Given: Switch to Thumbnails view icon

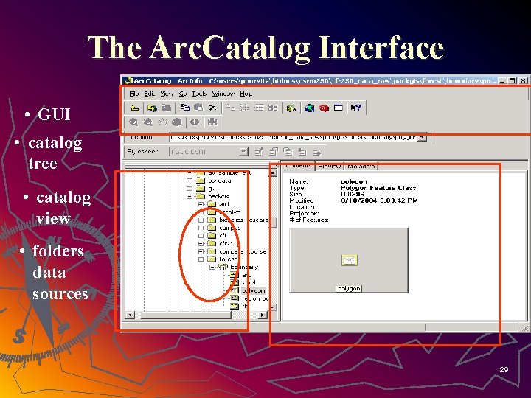Looking at the screenshot, I should click(x=273, y=108).
